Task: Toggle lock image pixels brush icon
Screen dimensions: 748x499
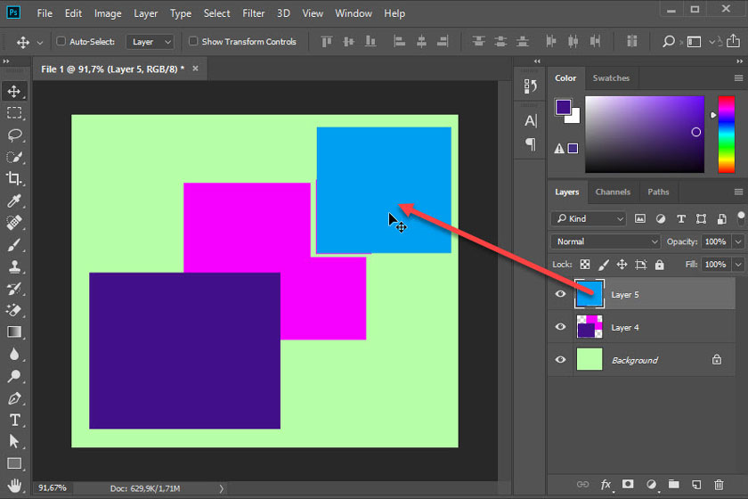Action: [604, 264]
